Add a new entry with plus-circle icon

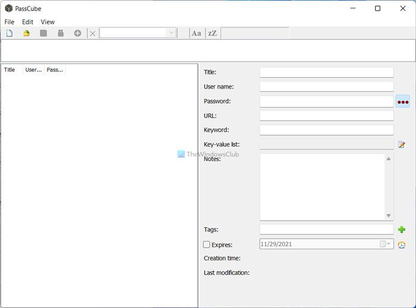pos(77,33)
